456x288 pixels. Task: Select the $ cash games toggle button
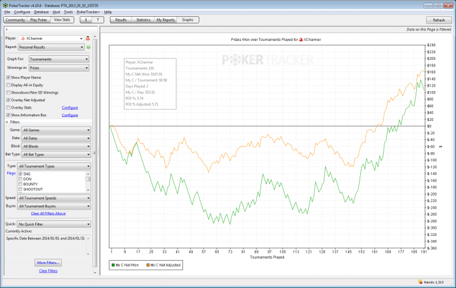click(x=87, y=20)
